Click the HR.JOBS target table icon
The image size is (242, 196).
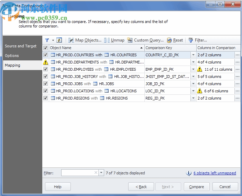[x=95, y=84]
